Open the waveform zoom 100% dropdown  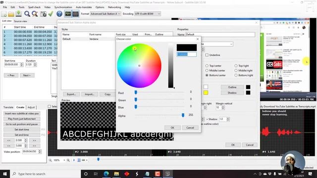coord(64,160)
